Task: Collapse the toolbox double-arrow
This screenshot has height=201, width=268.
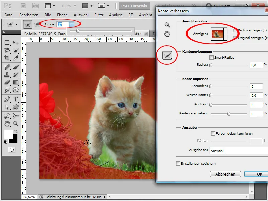Action: 4,32
